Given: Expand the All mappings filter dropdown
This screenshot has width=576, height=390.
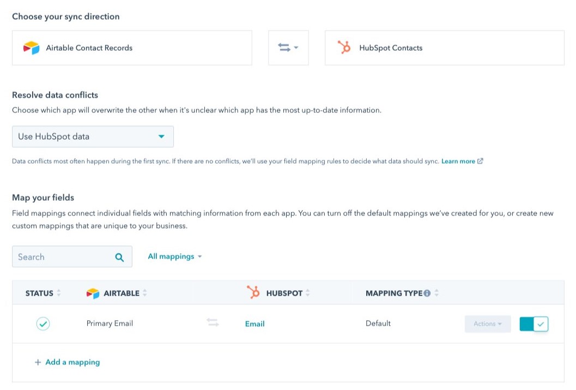Looking at the screenshot, I should [175, 256].
